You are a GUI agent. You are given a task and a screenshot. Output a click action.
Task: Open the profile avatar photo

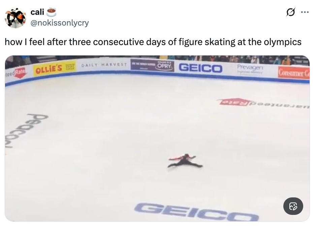[15, 17]
